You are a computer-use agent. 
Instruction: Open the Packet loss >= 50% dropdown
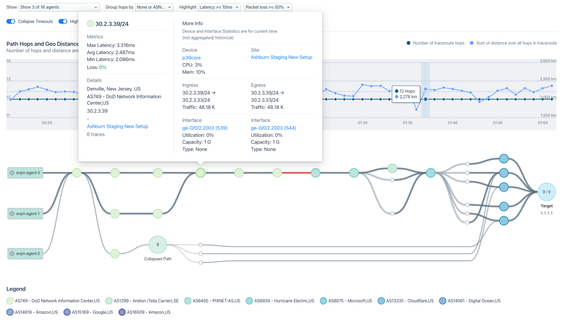tap(267, 7)
